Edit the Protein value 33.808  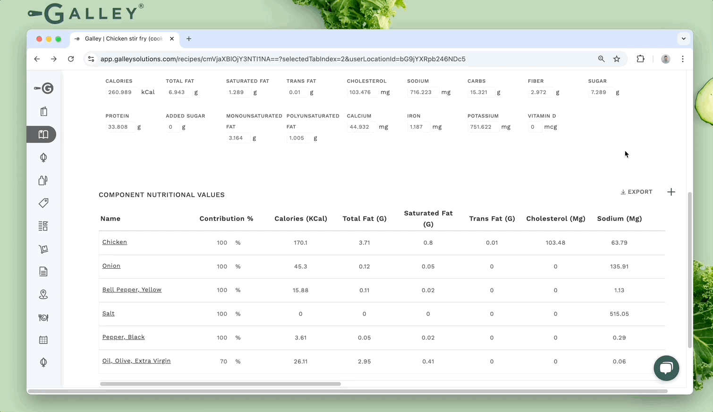[120, 127]
